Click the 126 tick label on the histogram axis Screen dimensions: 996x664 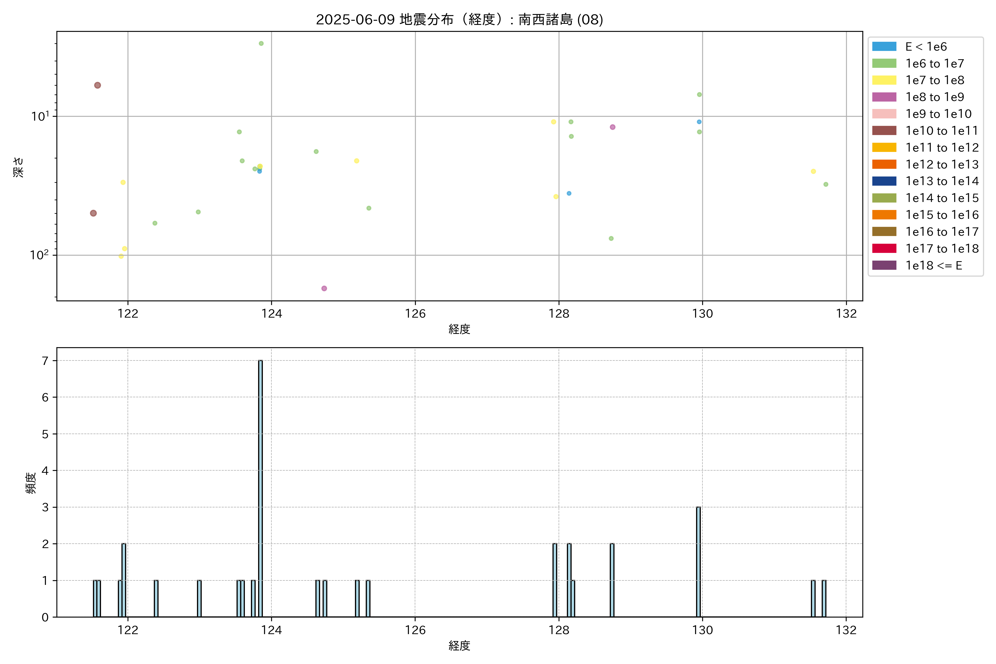[x=415, y=630]
